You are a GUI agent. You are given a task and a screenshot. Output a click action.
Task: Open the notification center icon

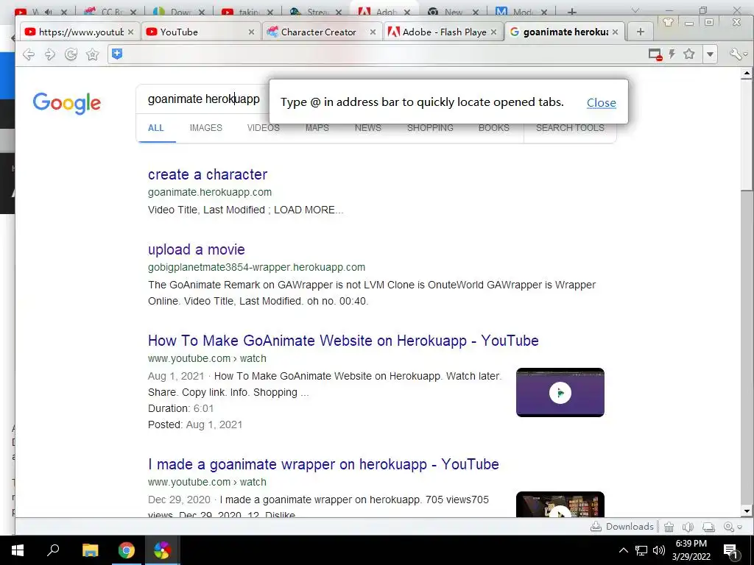coord(730,550)
